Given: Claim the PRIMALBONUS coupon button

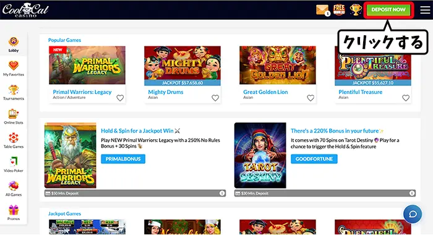Looking at the screenshot, I should (123, 159).
